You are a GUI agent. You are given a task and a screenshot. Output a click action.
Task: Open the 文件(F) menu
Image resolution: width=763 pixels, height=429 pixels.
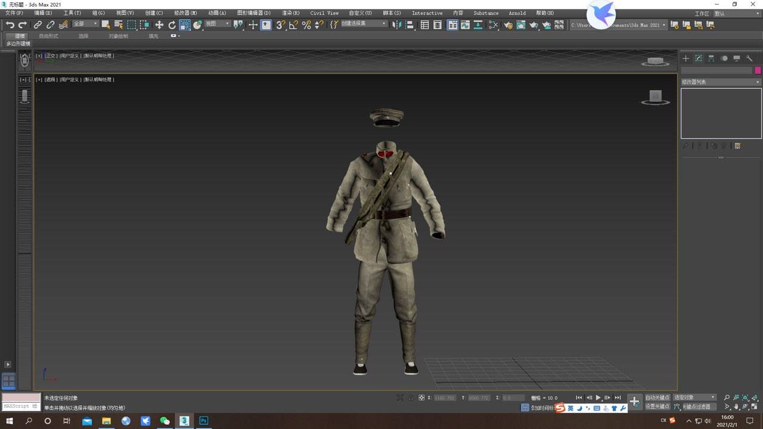14,13
